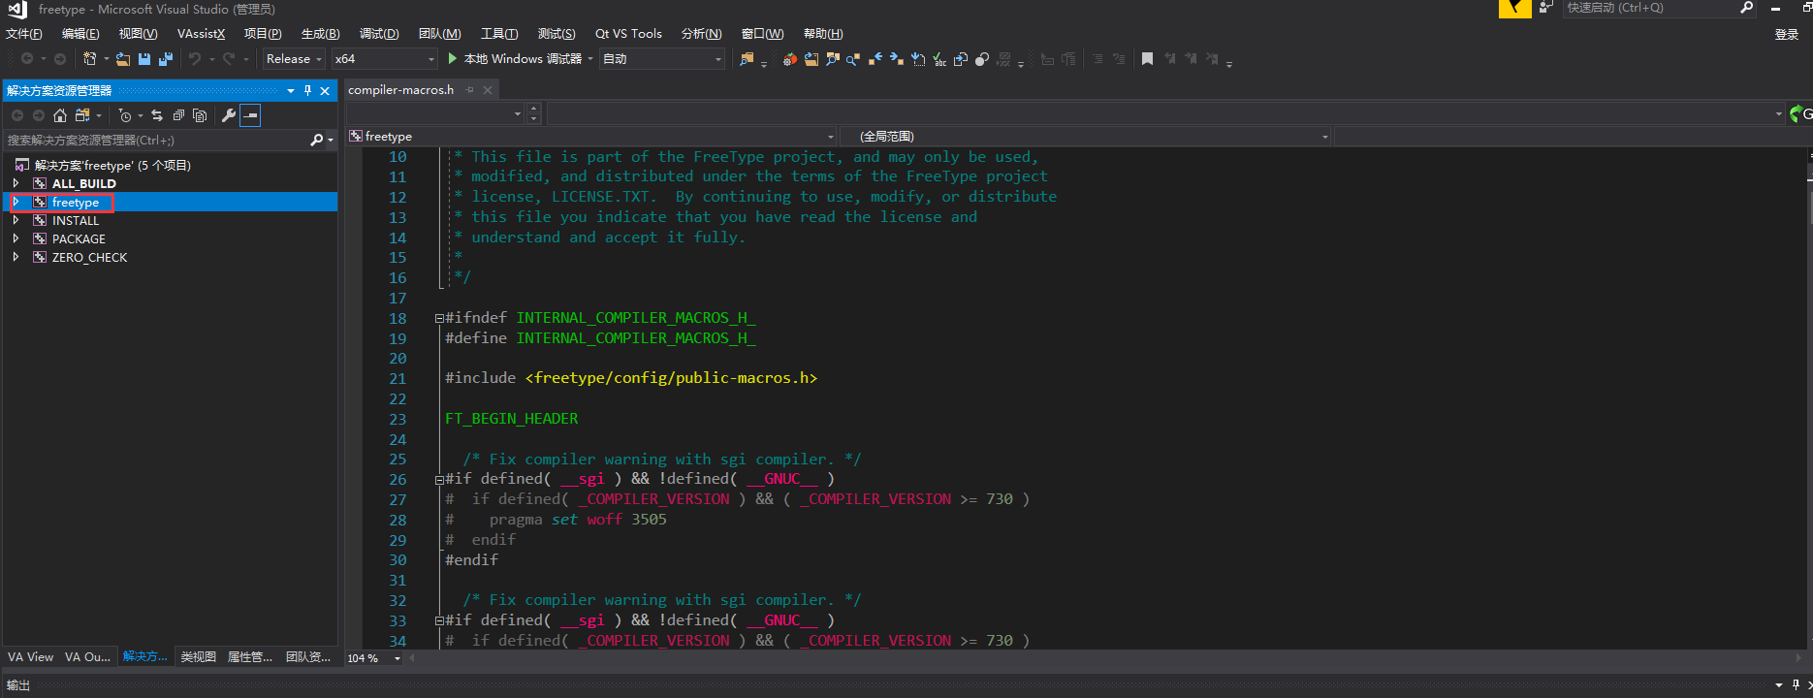The height and width of the screenshot is (698, 1813).
Task: Open the 编辑(E) menu
Action: pos(80,34)
